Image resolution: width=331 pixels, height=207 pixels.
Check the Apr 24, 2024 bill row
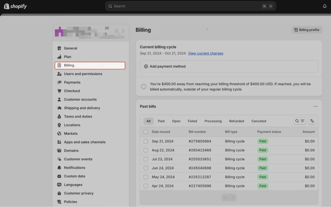[145, 186]
